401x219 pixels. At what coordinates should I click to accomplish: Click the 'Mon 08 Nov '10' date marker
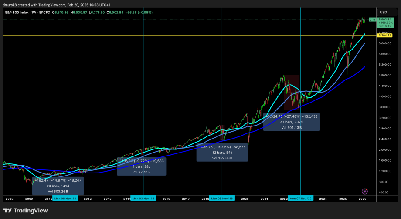pyautogui.click(x=65, y=198)
